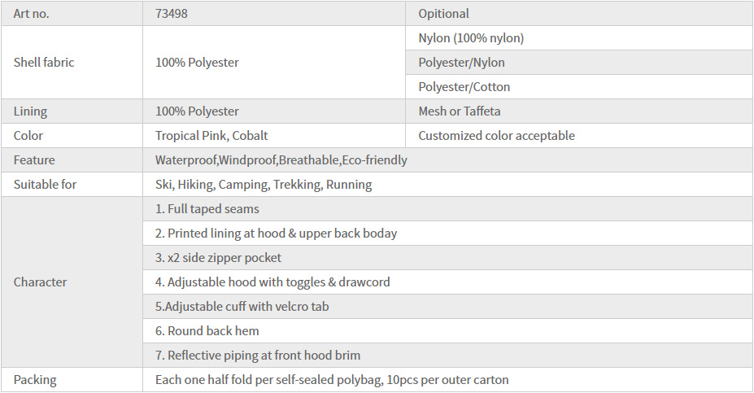The image size is (754, 393).
Task: Click the 'Full taped seams' row
Action: click(207, 209)
